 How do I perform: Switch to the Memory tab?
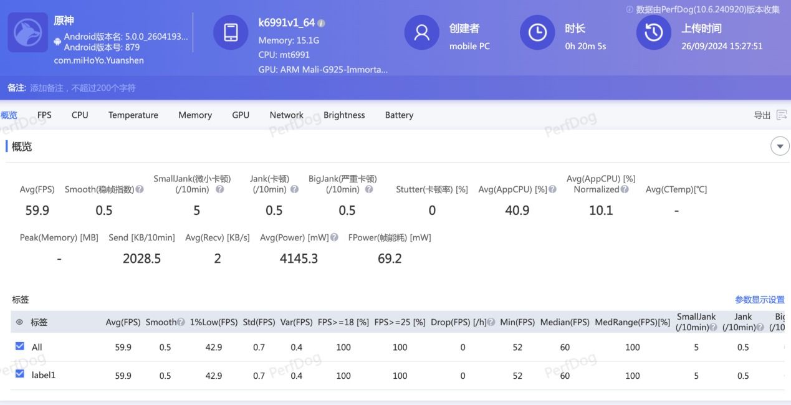click(195, 115)
